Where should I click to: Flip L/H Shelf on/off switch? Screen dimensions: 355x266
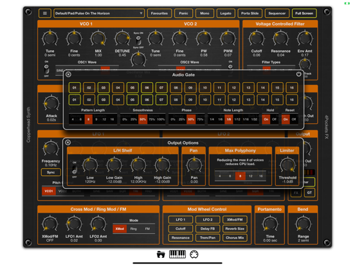point(75,169)
